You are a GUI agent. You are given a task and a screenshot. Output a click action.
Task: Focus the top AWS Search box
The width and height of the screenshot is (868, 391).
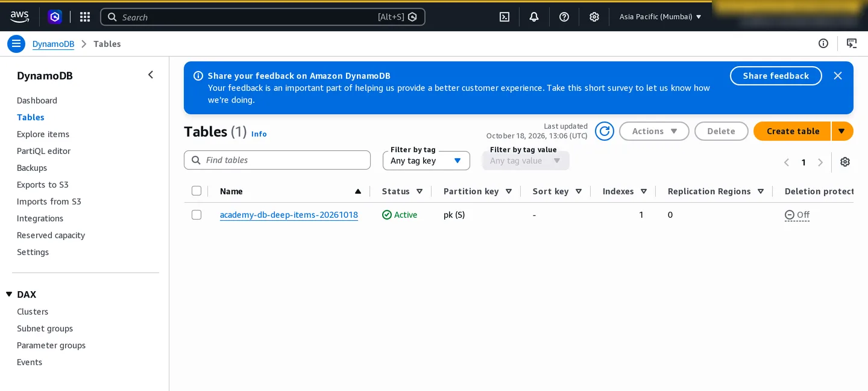pos(263,17)
